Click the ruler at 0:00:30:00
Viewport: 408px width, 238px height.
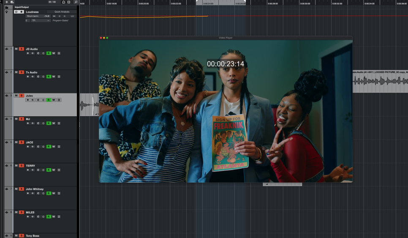(305, 4)
